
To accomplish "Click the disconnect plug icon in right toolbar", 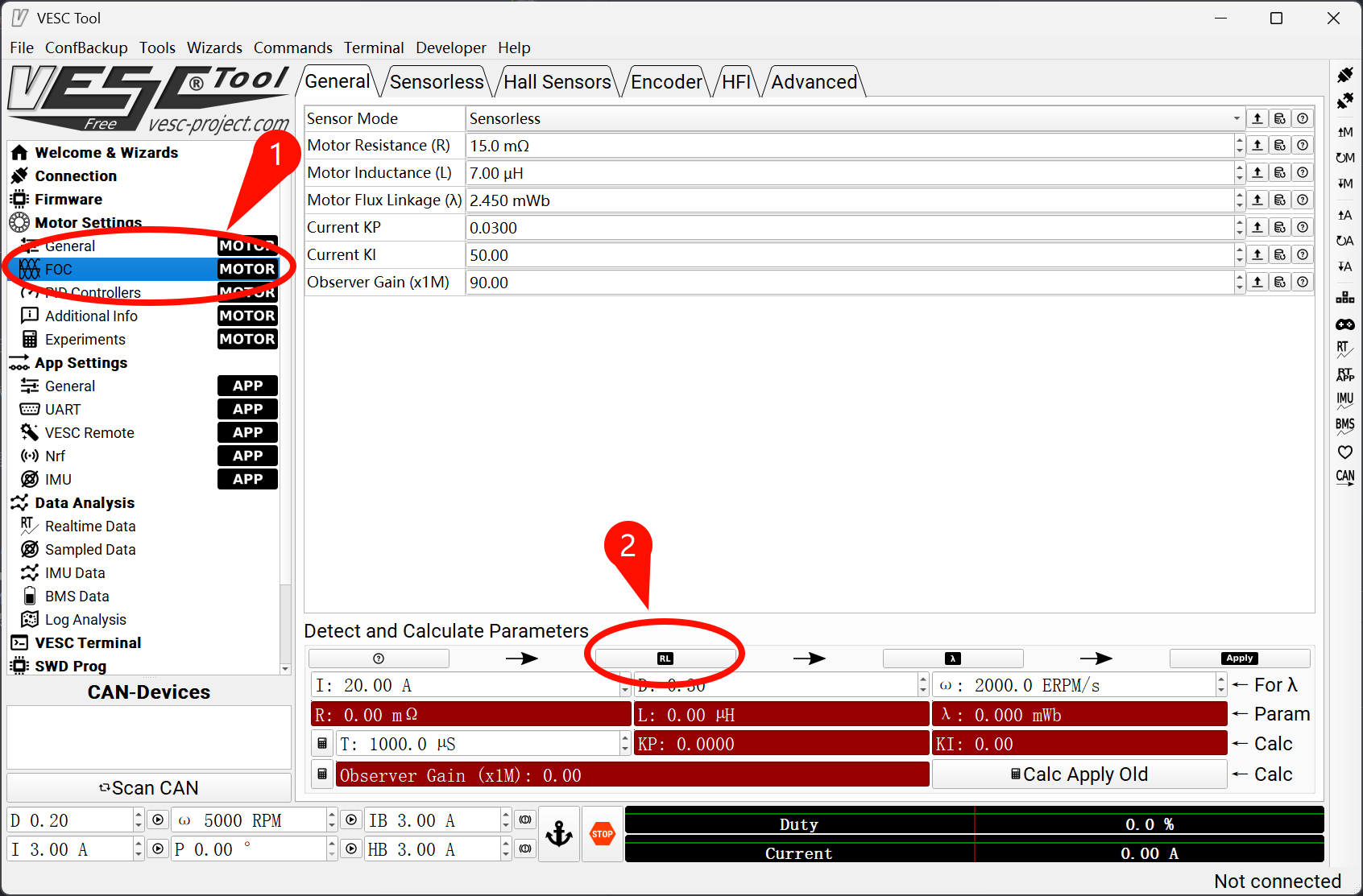I will coord(1344,101).
